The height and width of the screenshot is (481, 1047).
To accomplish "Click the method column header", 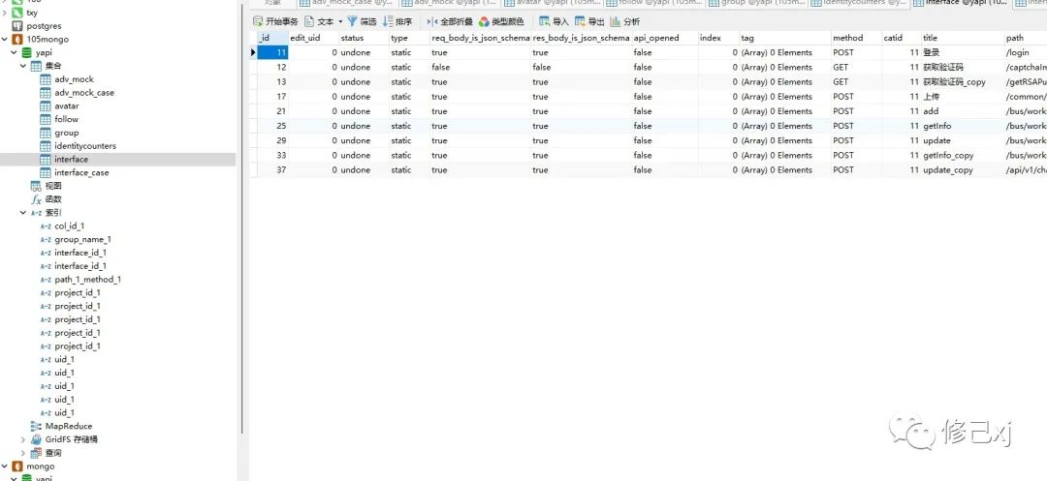I will pos(847,38).
